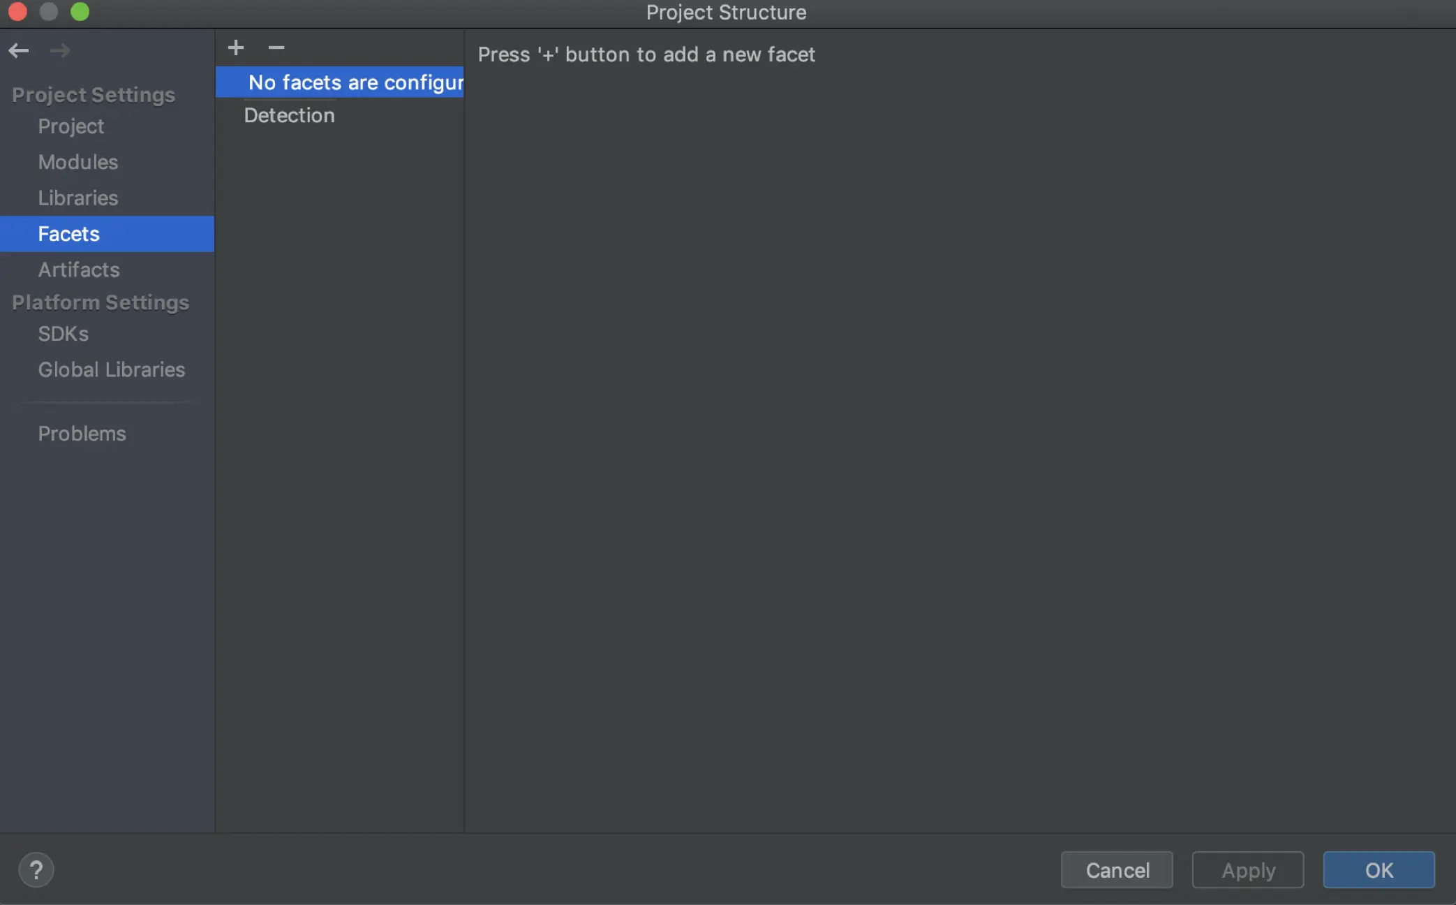Image resolution: width=1456 pixels, height=905 pixels.
Task: Select the Facets sidebar item
Action: (x=69, y=234)
